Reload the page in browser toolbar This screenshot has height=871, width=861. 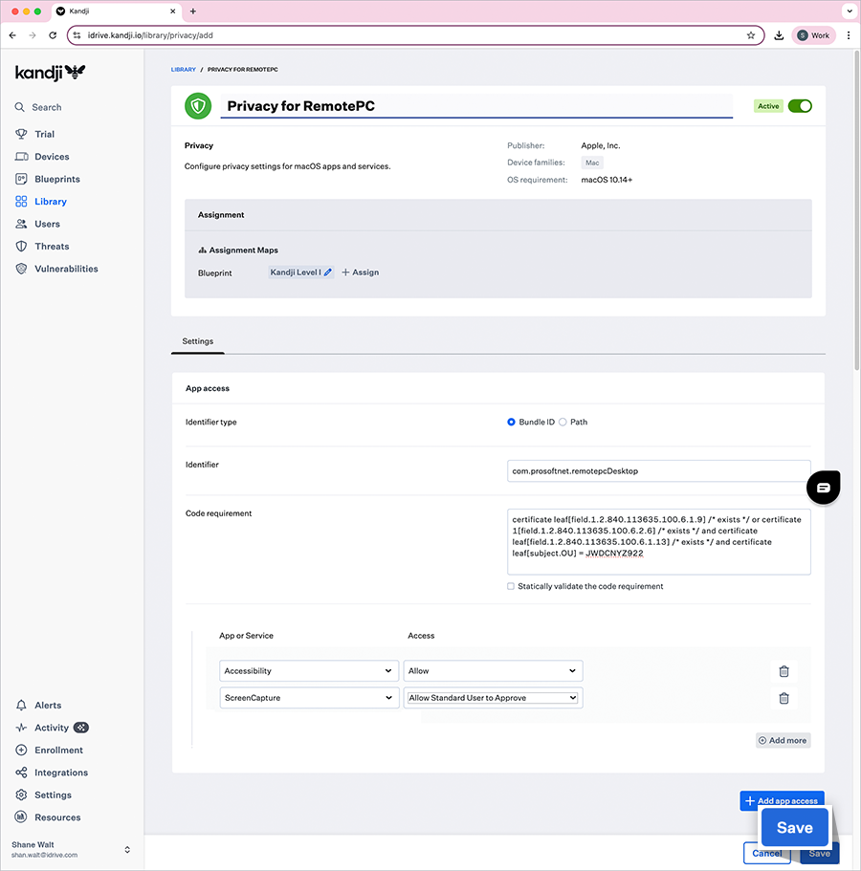point(53,35)
